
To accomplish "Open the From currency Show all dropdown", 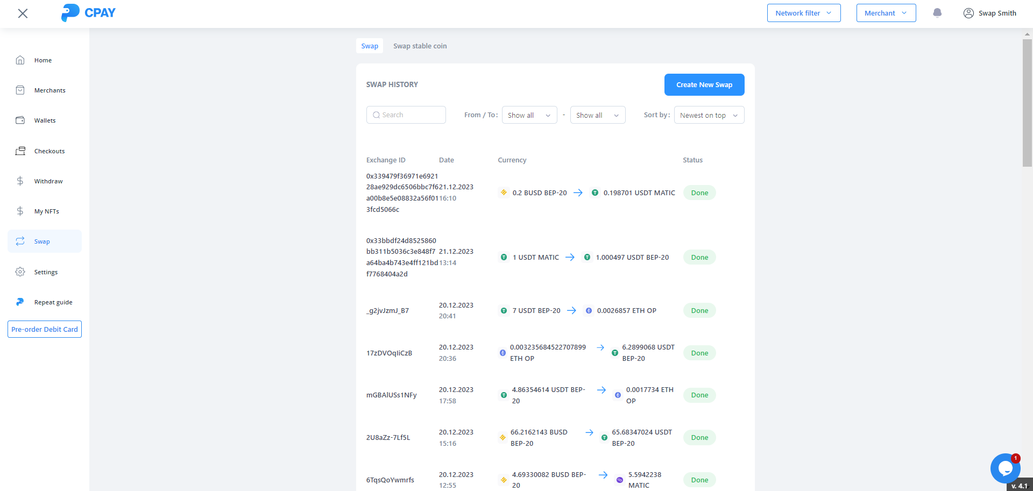I will 529,115.
